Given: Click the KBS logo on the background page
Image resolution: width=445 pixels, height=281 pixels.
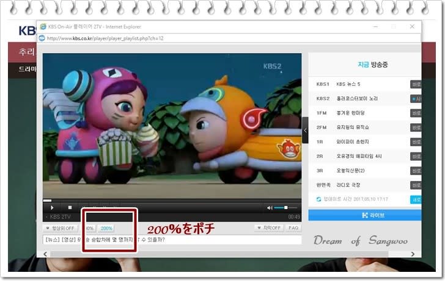Looking at the screenshot, I should click(28, 30).
